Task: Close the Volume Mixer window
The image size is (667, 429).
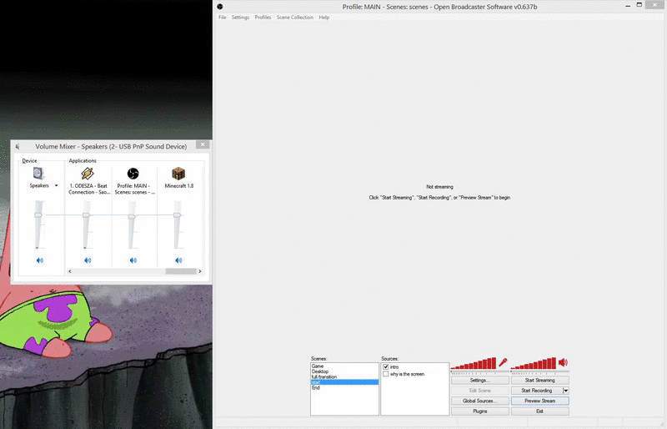Action: click(x=203, y=144)
